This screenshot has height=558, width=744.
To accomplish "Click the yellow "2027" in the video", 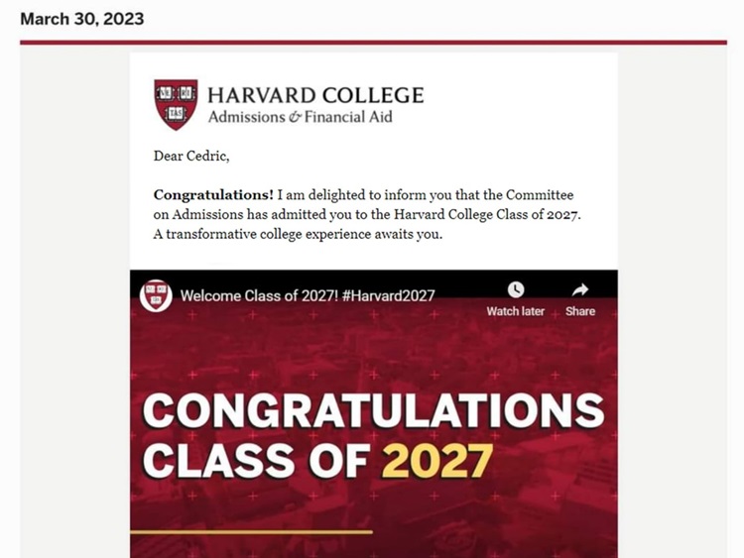I will (x=437, y=461).
